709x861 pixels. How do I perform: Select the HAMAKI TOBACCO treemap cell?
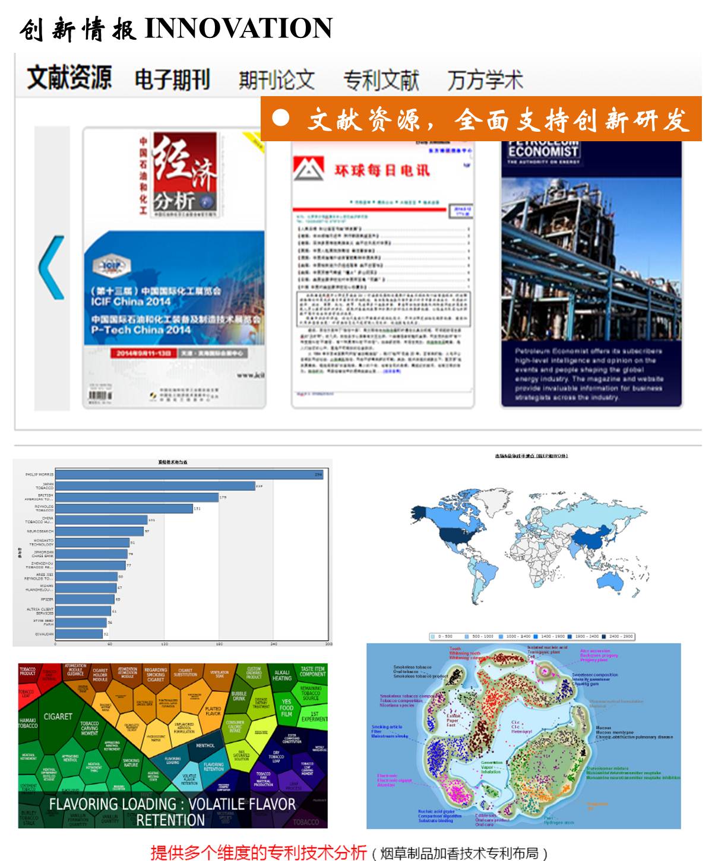[27, 722]
